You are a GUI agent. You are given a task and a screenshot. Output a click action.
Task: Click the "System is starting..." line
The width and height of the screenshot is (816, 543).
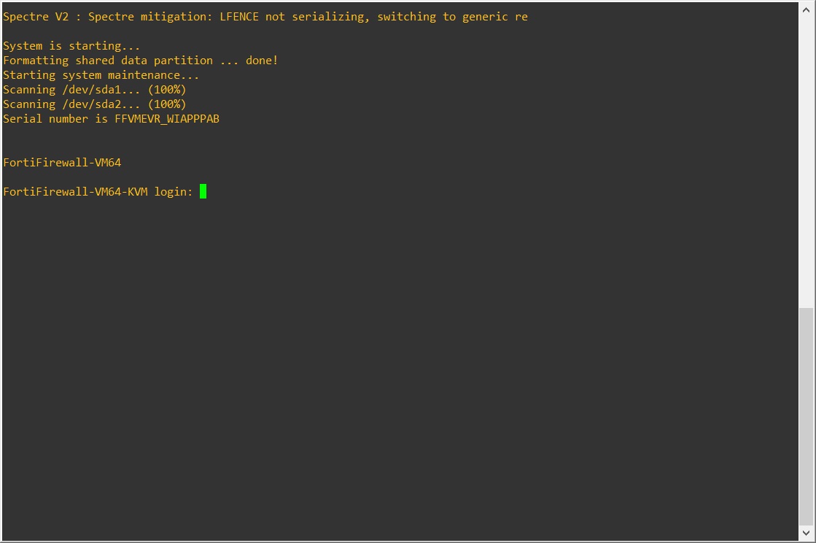tap(71, 46)
